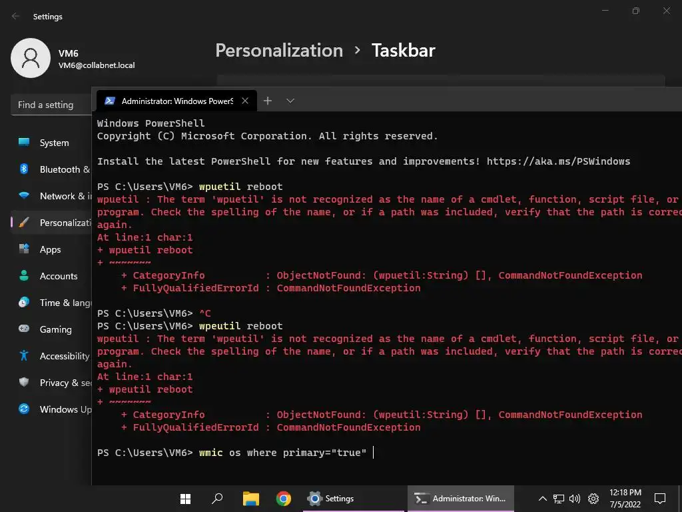Click the PowerShell icon on the tab
The height and width of the screenshot is (512, 682).
110,101
